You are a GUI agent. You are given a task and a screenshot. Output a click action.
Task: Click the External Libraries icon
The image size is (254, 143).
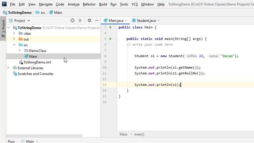15,68
